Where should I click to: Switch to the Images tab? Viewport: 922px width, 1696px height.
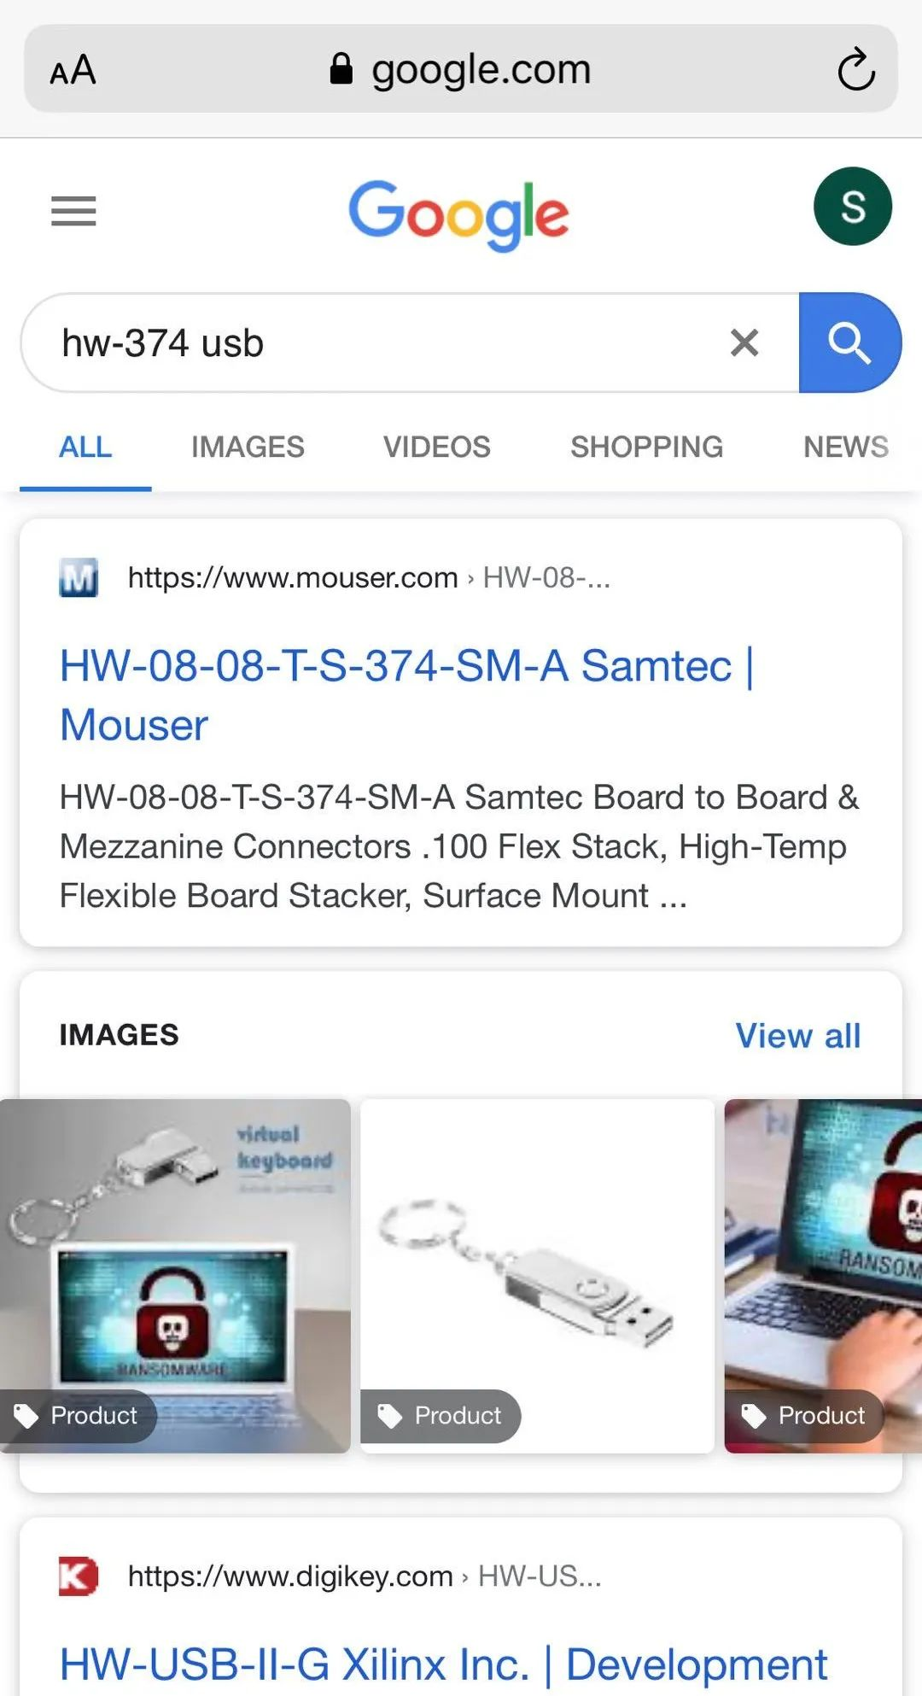[248, 447]
